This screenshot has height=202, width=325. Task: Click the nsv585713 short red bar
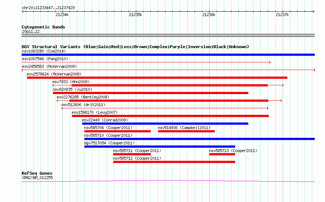[x=222, y=154]
